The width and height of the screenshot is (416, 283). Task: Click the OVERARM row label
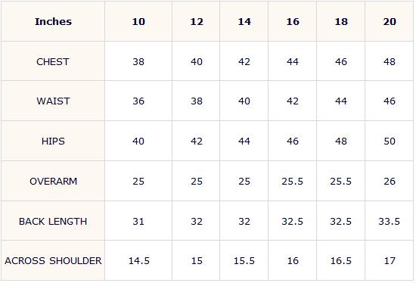tap(54, 182)
